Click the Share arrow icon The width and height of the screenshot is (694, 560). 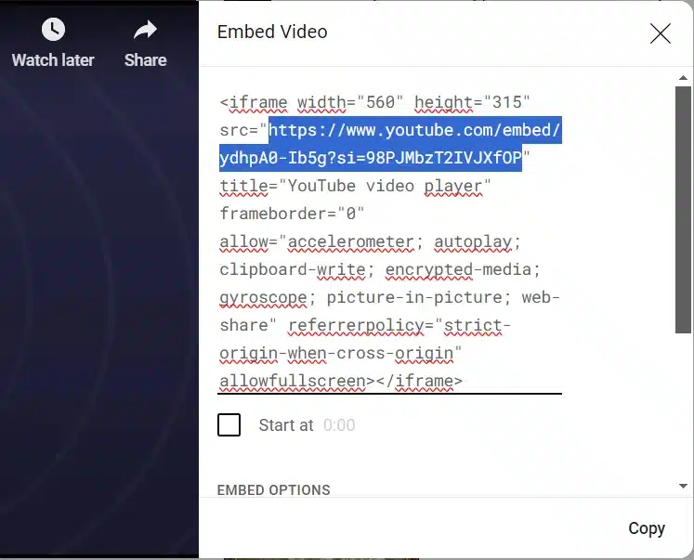pyautogui.click(x=145, y=30)
